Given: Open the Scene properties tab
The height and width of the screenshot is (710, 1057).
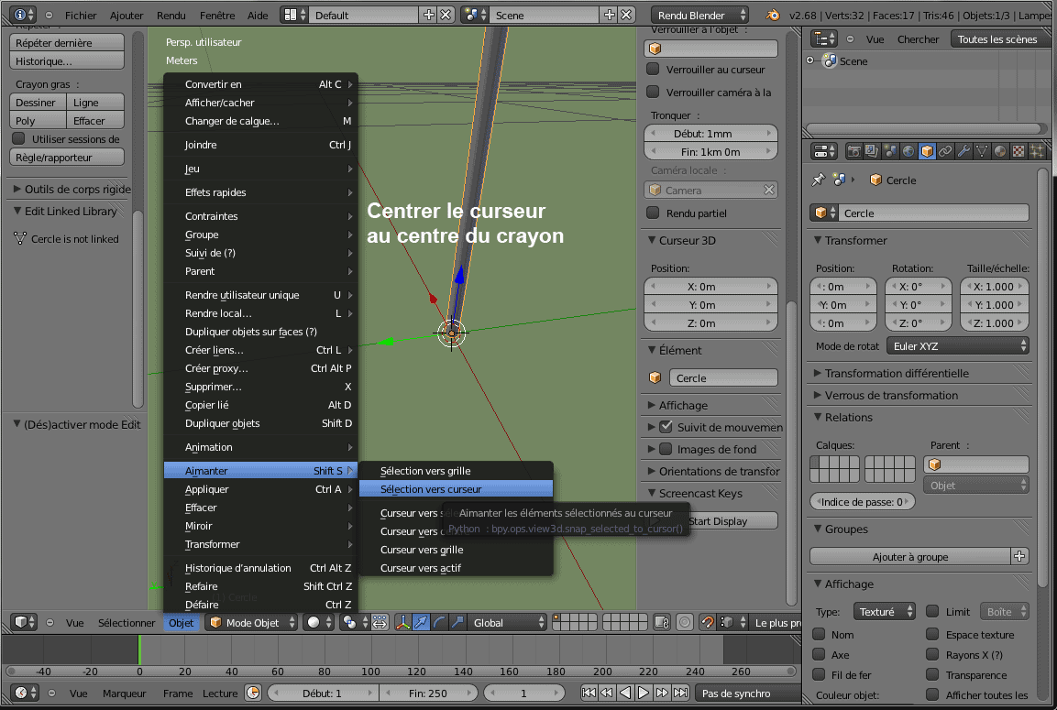Looking at the screenshot, I should pyautogui.click(x=890, y=151).
